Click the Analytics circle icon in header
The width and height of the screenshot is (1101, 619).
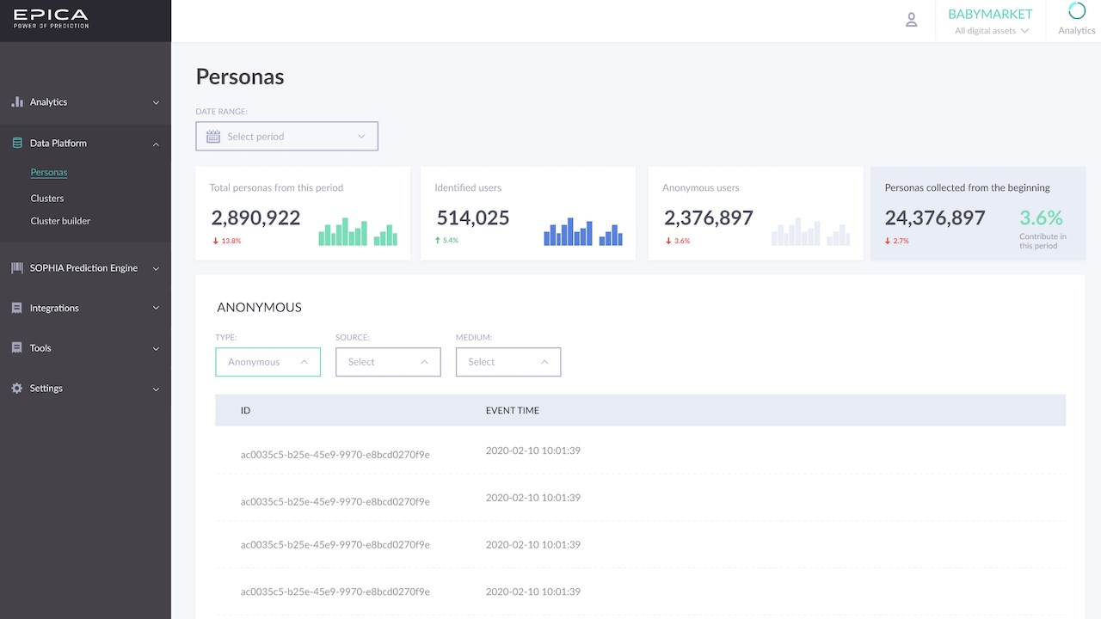[1076, 11]
